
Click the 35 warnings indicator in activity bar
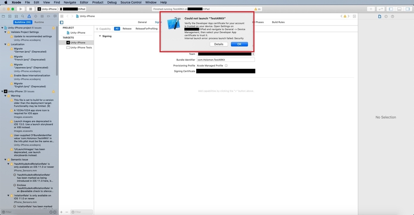257,9
